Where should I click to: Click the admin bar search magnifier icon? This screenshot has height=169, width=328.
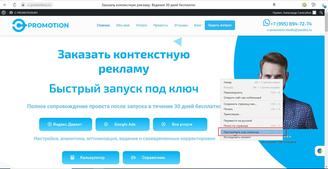(321, 13)
